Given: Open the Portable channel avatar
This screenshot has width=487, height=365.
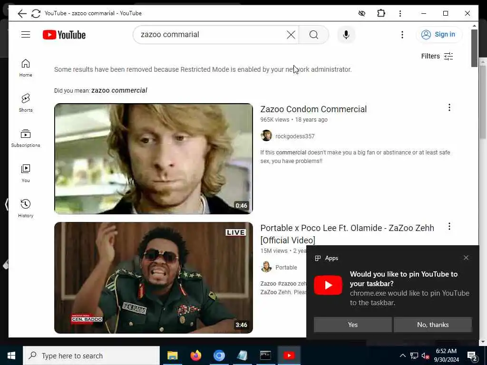Looking at the screenshot, I should pos(266,267).
